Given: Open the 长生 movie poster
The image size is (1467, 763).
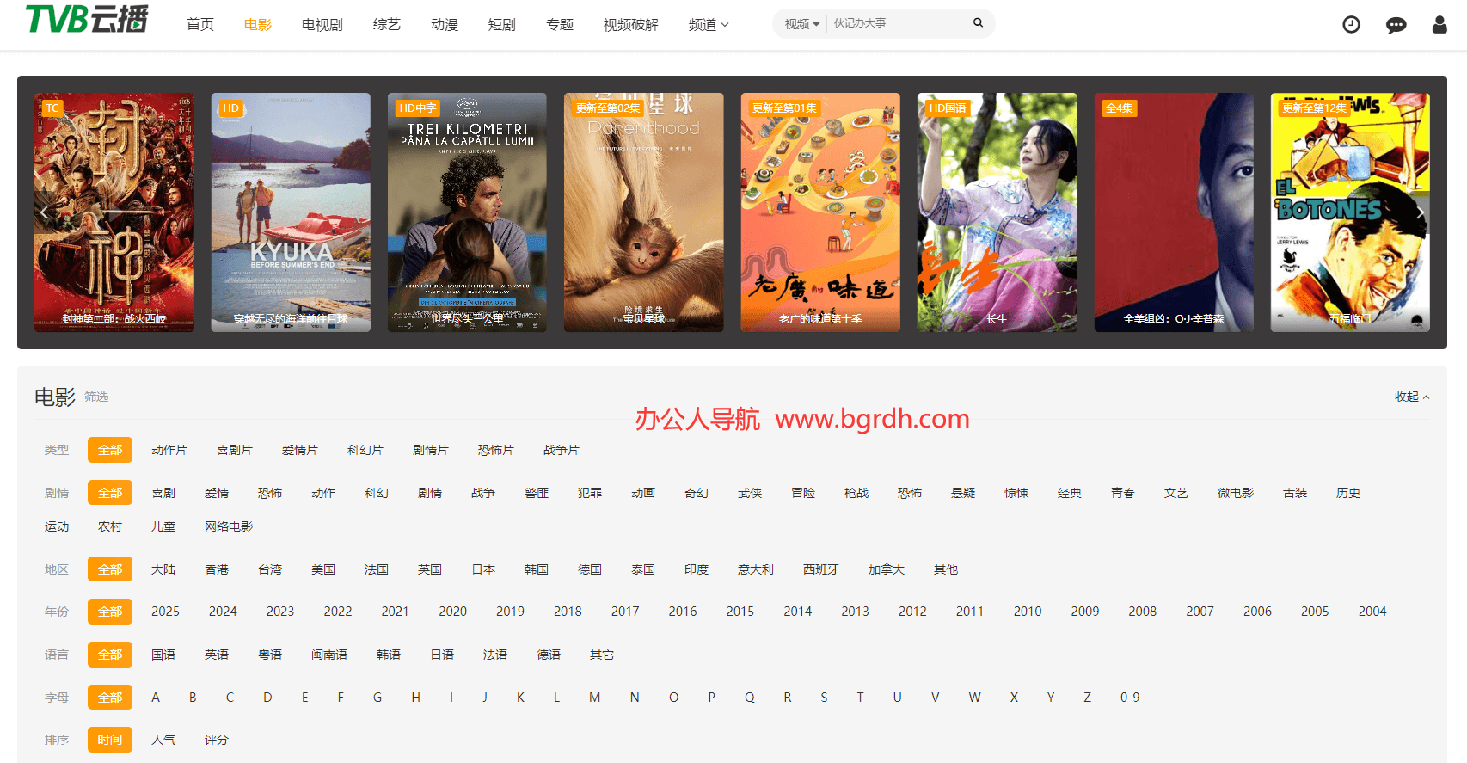Looking at the screenshot, I should pyautogui.click(x=997, y=212).
